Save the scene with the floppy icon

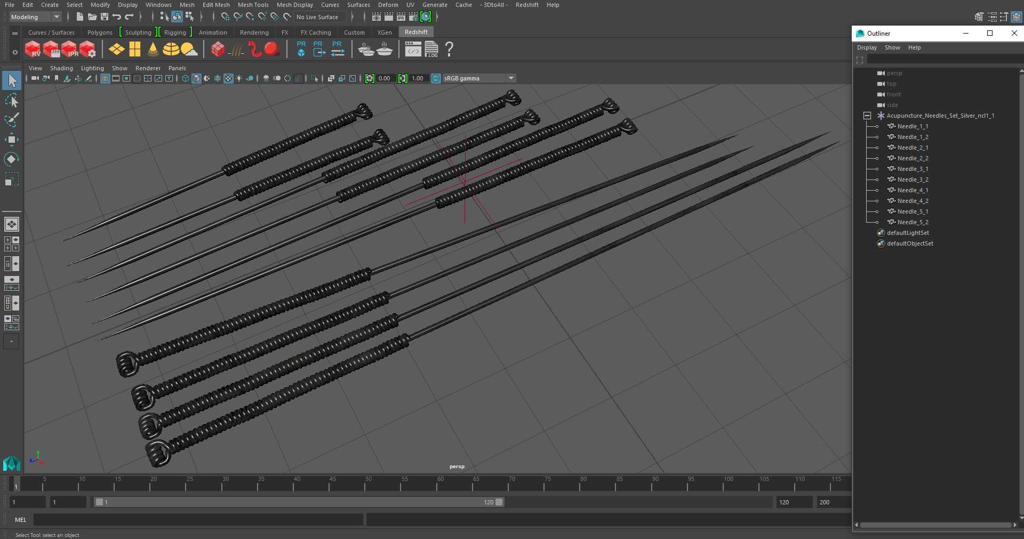[105, 17]
